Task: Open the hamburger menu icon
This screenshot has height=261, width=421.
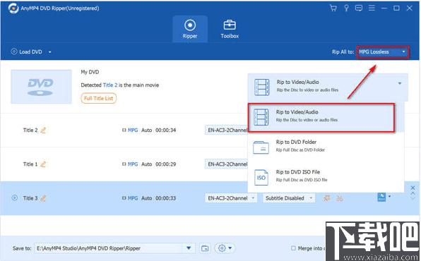Action: (372, 8)
